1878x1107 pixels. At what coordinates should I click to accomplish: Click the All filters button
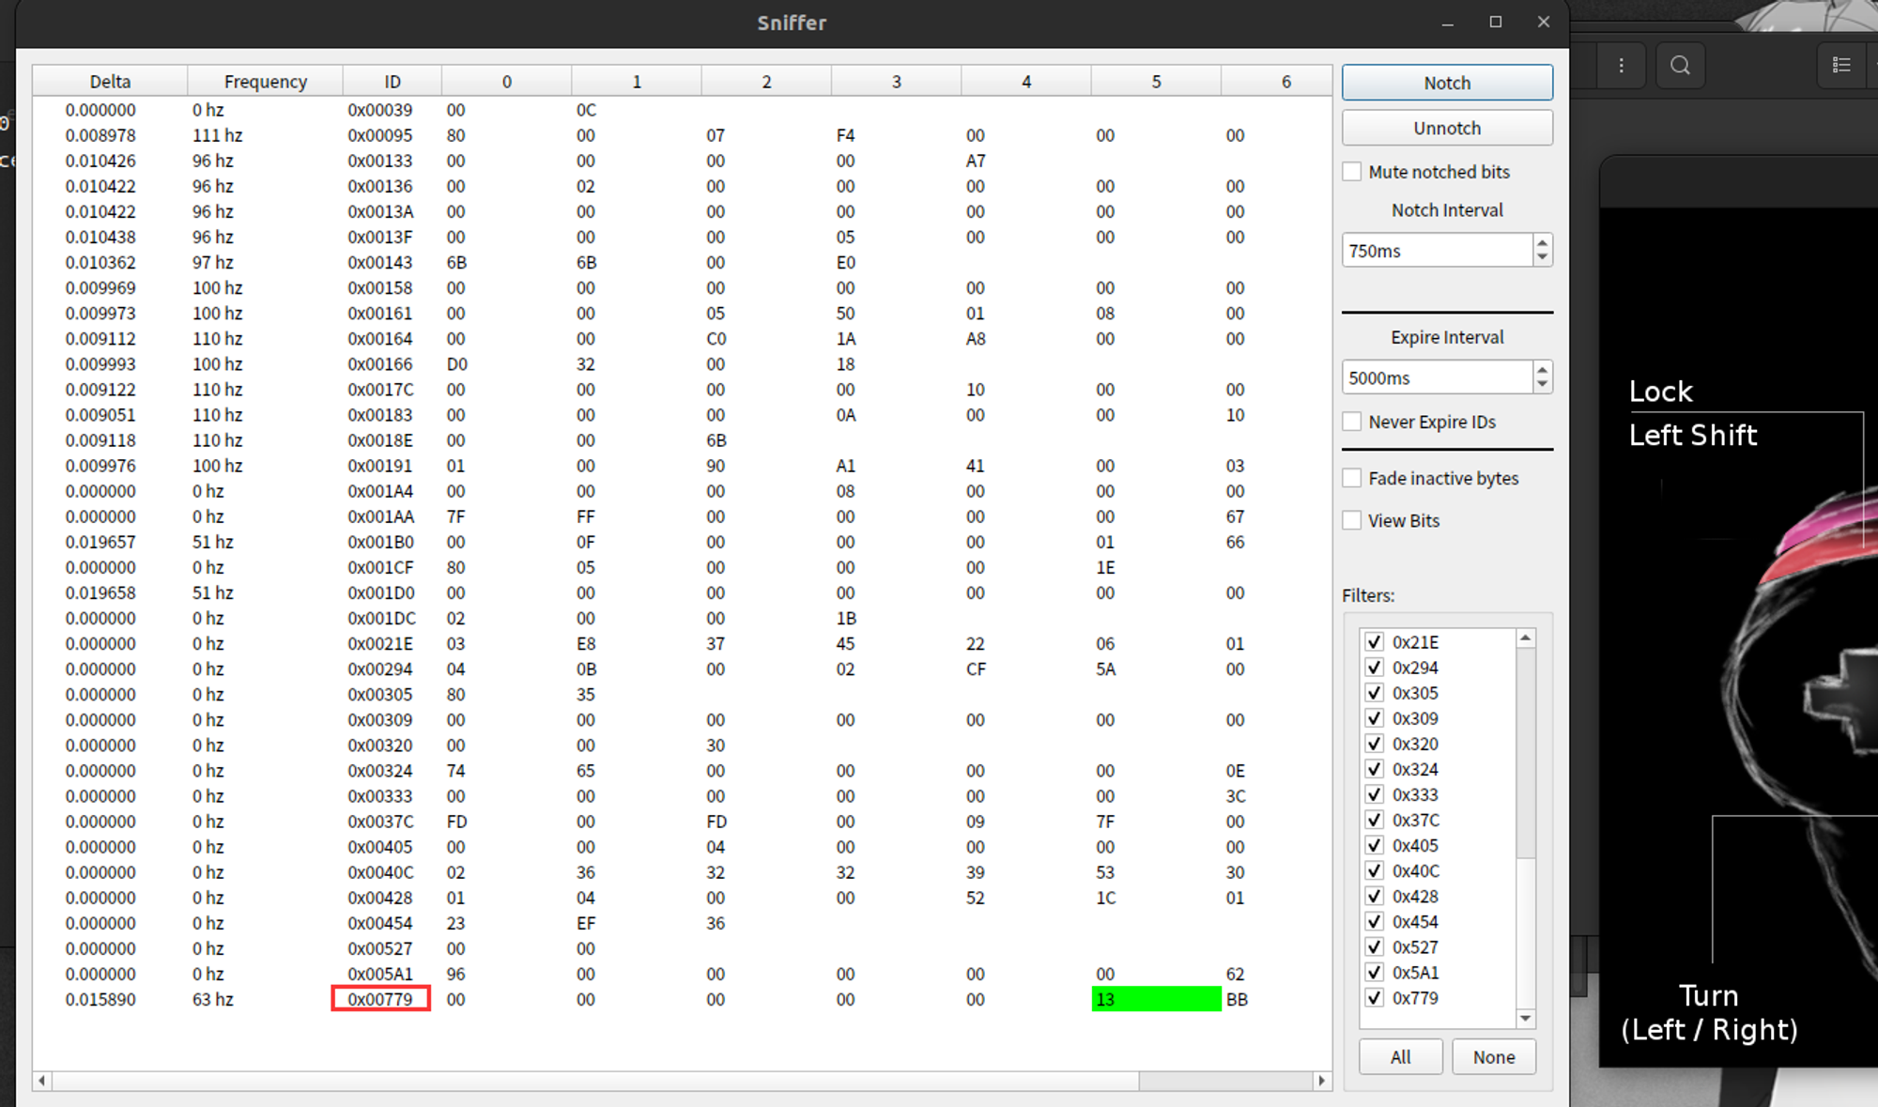click(1400, 1057)
